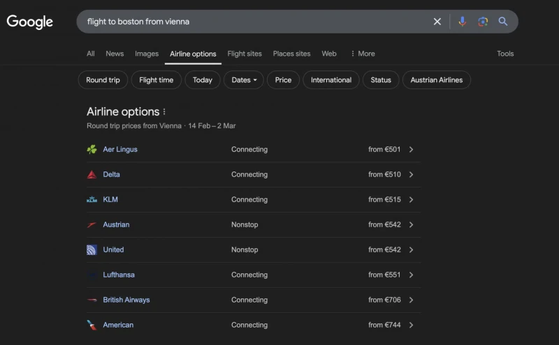Open the British Airways link
Image resolution: width=559 pixels, height=345 pixels.
pyautogui.click(x=126, y=300)
